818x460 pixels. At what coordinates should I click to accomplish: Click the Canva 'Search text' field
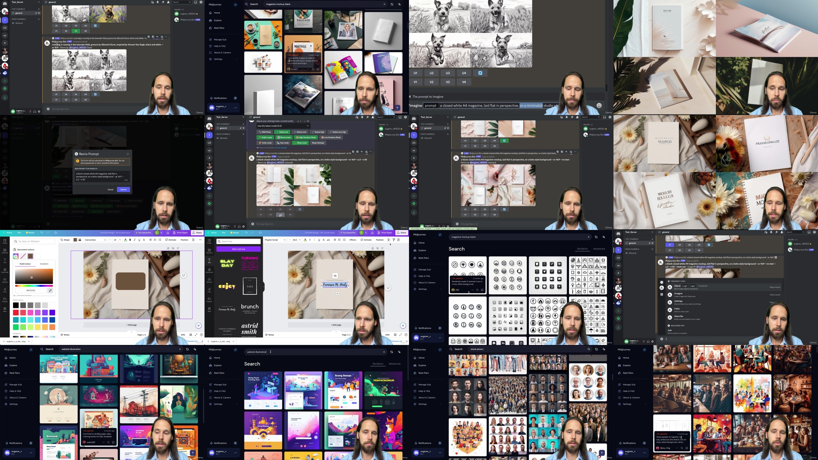point(238,241)
